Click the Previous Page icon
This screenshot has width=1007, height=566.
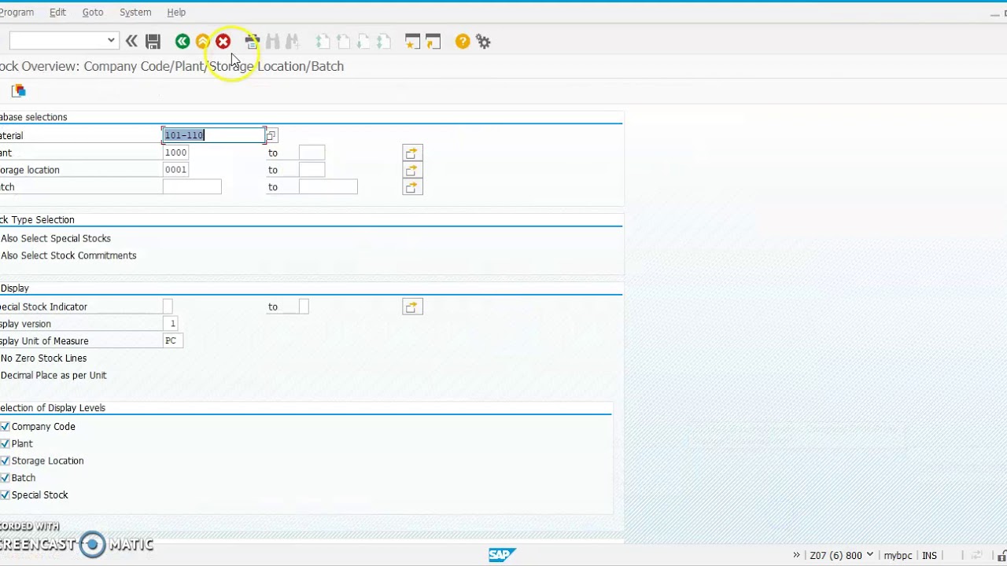(x=343, y=42)
